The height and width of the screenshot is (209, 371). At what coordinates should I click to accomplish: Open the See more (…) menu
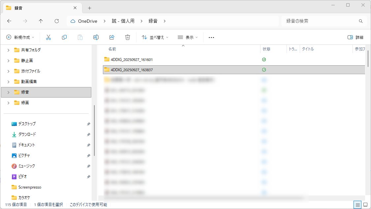pyautogui.click(x=211, y=38)
